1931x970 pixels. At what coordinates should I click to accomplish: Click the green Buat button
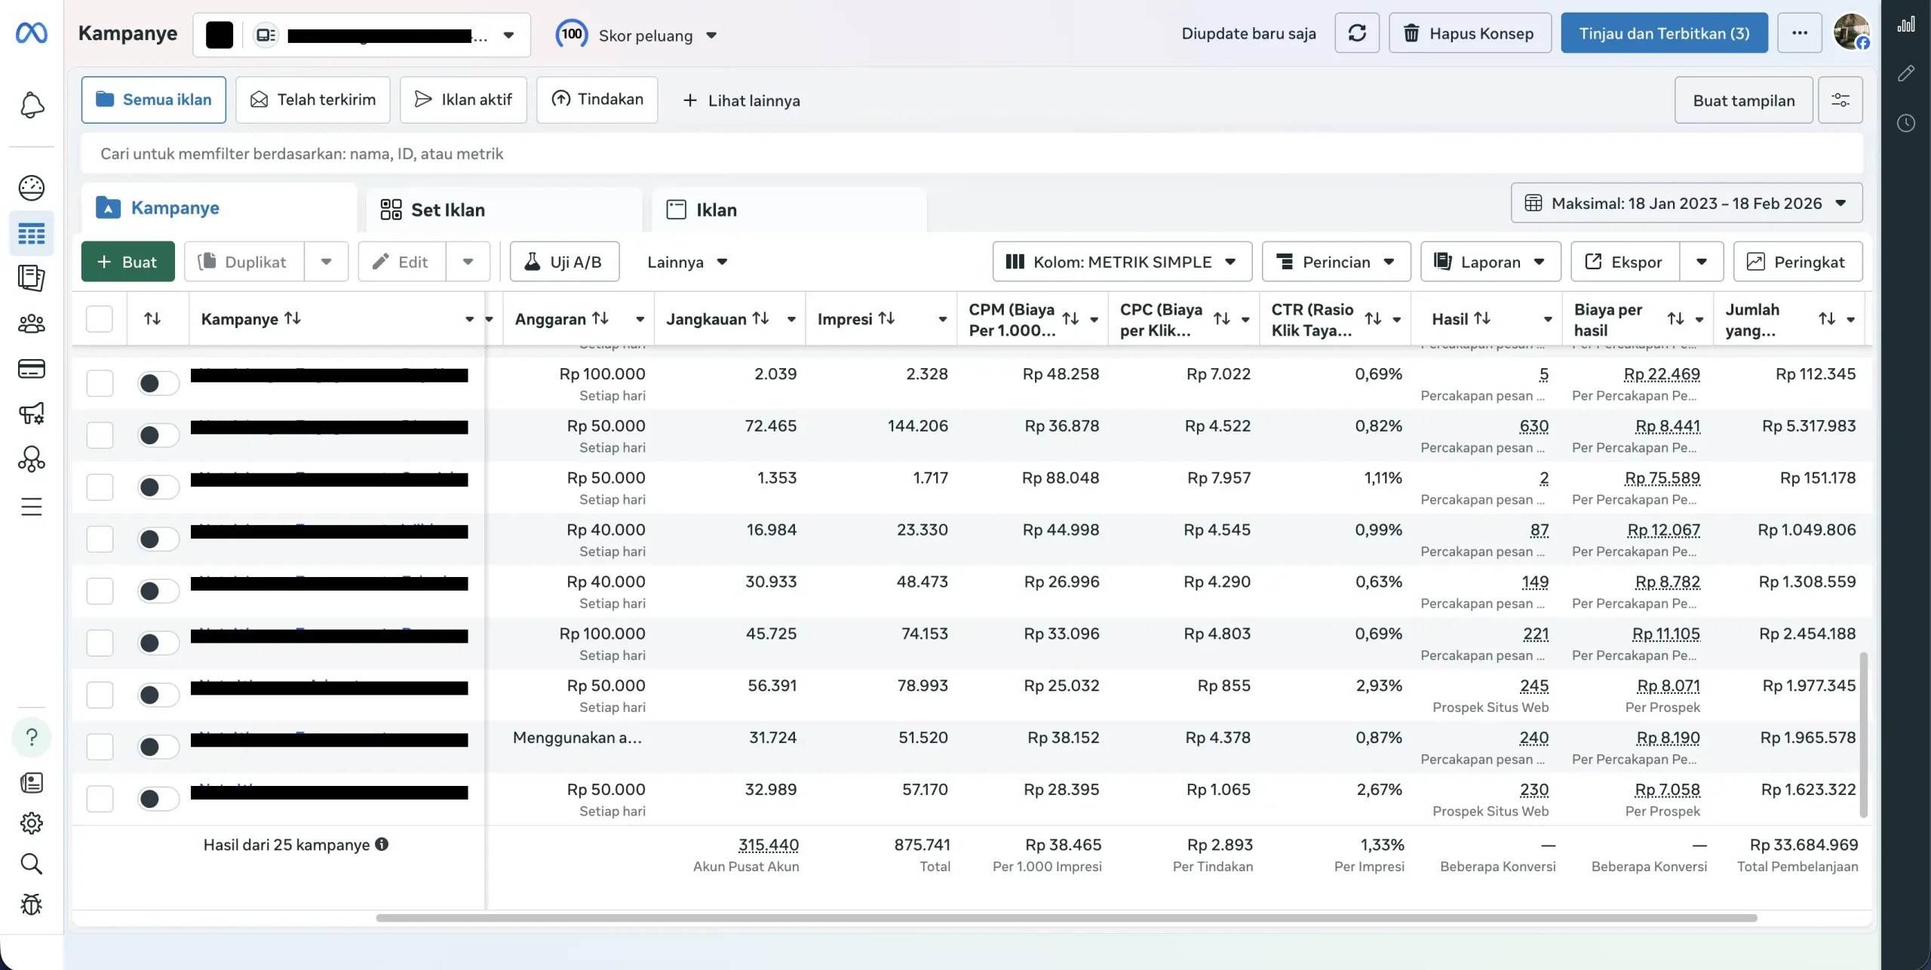pos(127,262)
